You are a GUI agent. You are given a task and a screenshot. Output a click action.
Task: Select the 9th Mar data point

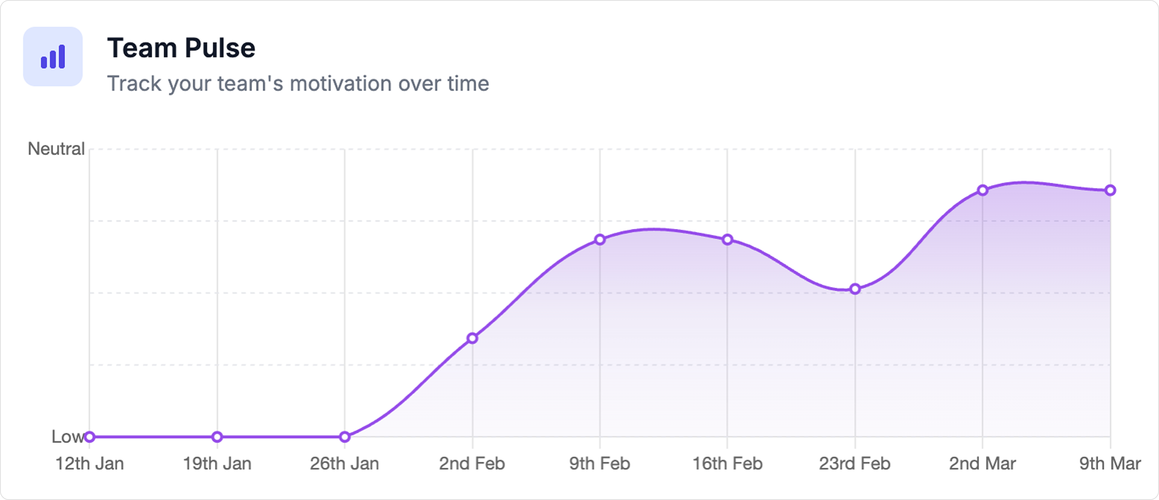1111,190
